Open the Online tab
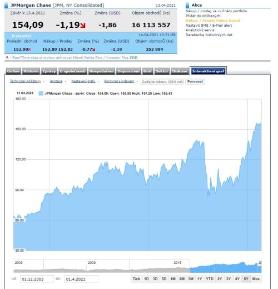The width and height of the screenshot is (278, 289). [x=13, y=71]
